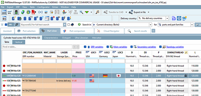Viewport: 201px width, 96px height.
Task: Toggle the ABC text search mode button
Action: coord(11,25)
